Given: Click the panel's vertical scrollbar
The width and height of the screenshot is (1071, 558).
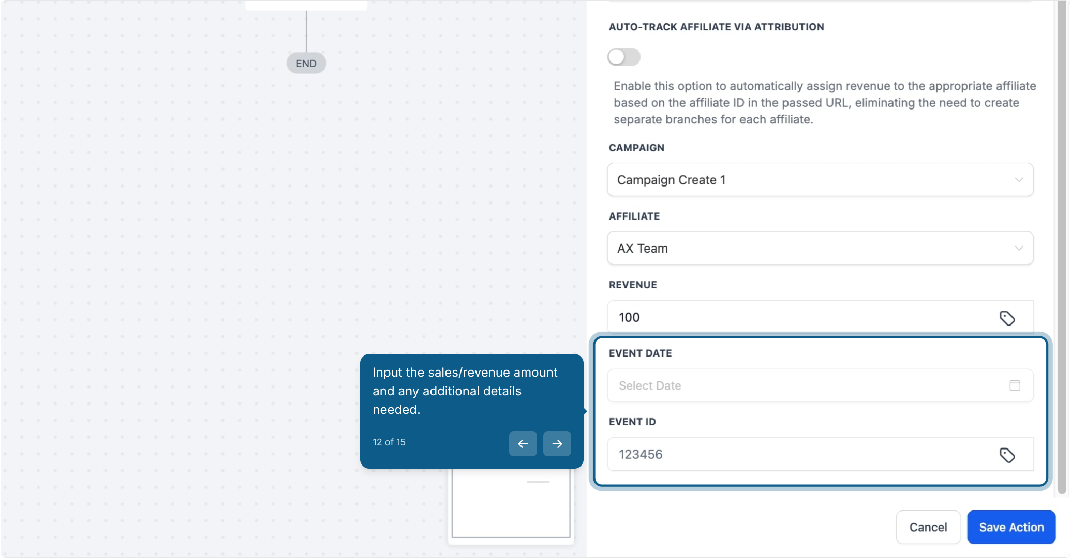Looking at the screenshot, I should (1062, 248).
